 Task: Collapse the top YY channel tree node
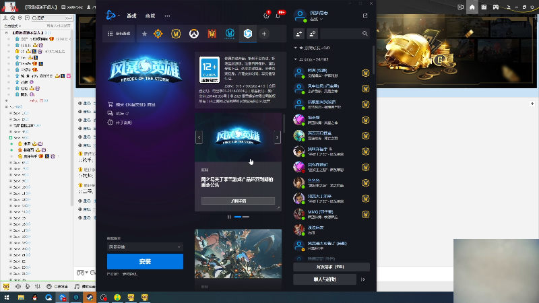(6, 32)
